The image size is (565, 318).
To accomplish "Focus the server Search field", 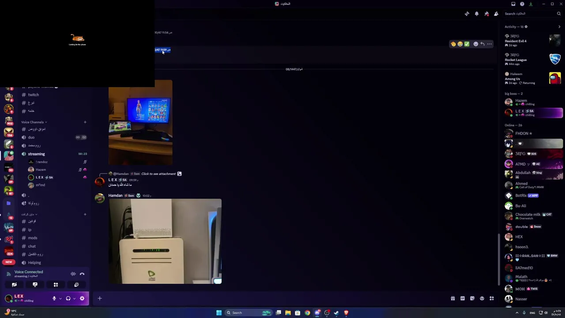I will pyautogui.click(x=533, y=14).
